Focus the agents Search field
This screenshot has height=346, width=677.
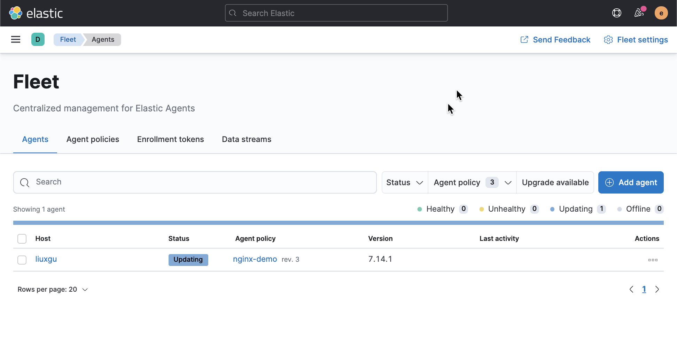coord(195,182)
